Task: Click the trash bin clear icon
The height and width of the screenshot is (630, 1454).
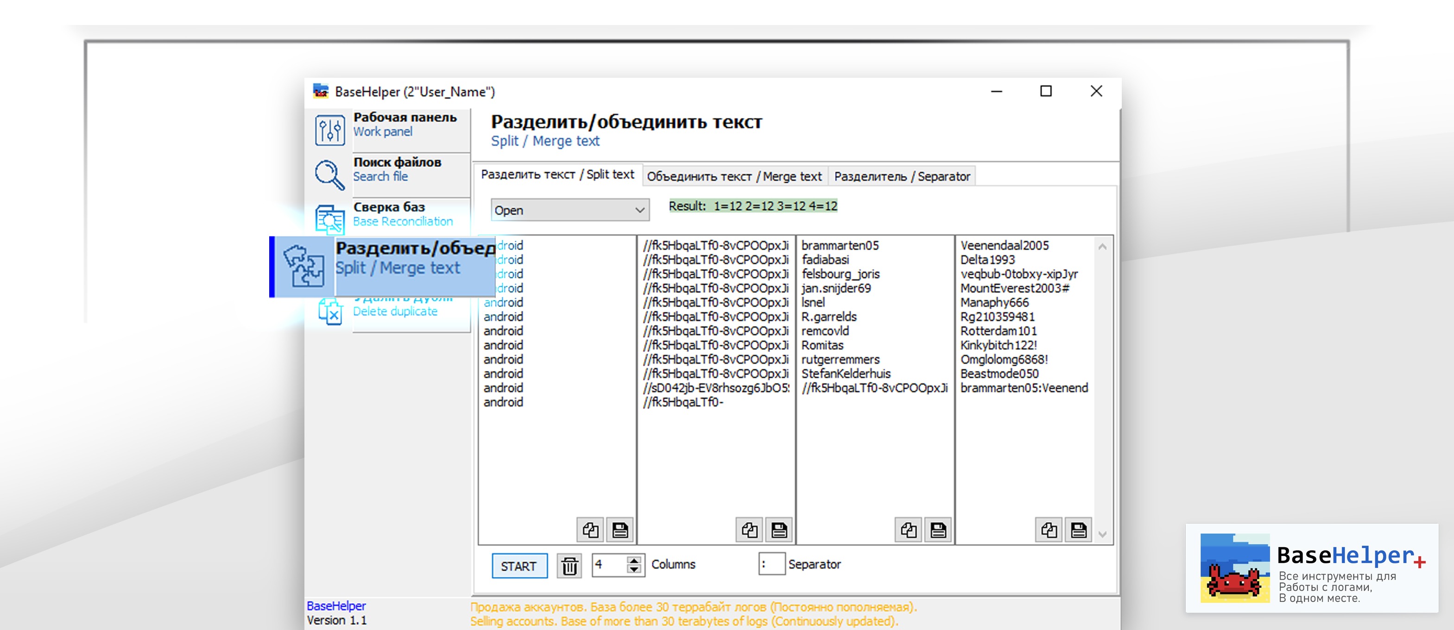Action: tap(569, 565)
